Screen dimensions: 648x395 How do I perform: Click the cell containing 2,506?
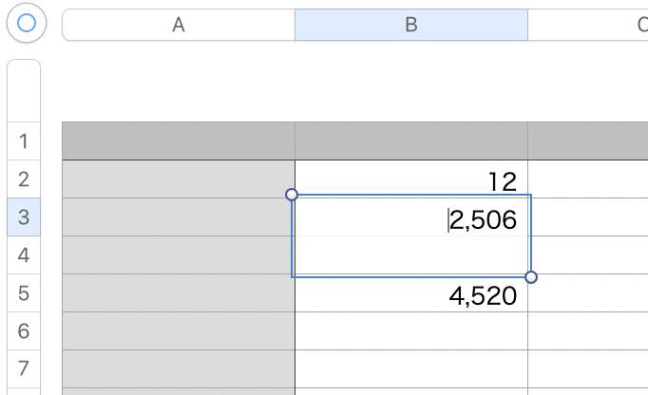(x=410, y=220)
